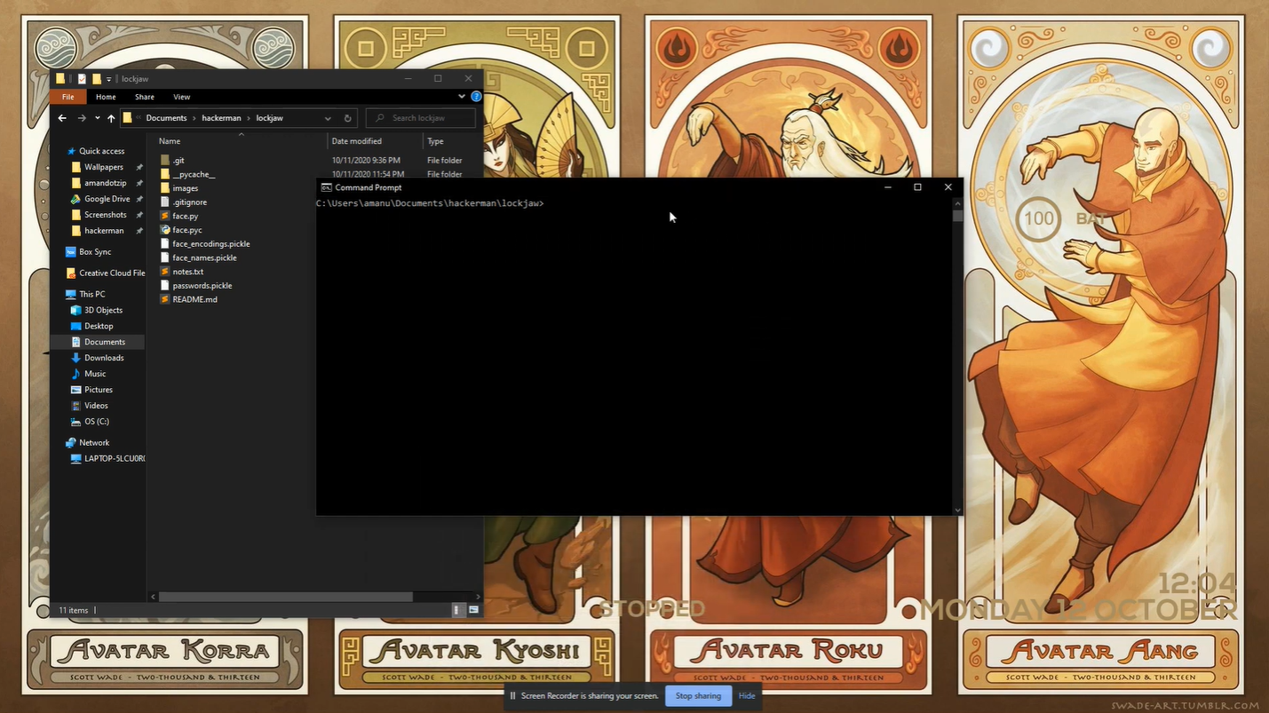Refresh the lockjaw folder view

(347, 118)
